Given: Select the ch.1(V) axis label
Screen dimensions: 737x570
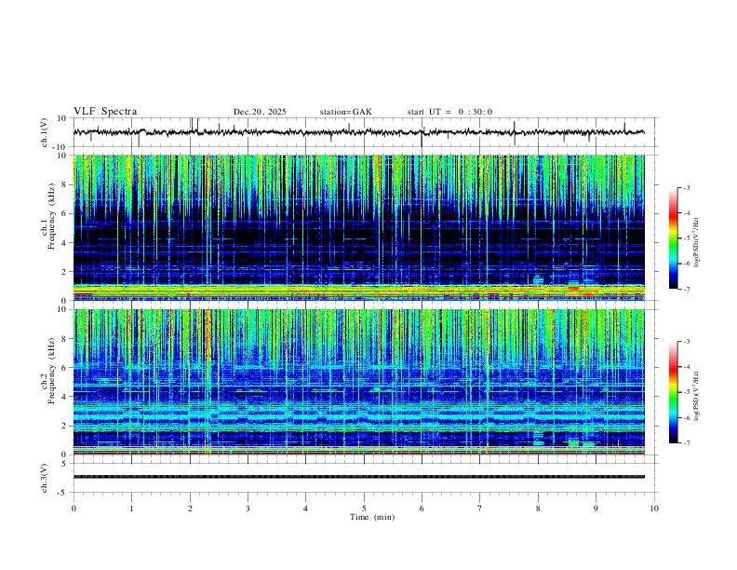Looking at the screenshot, I should click(45, 132).
